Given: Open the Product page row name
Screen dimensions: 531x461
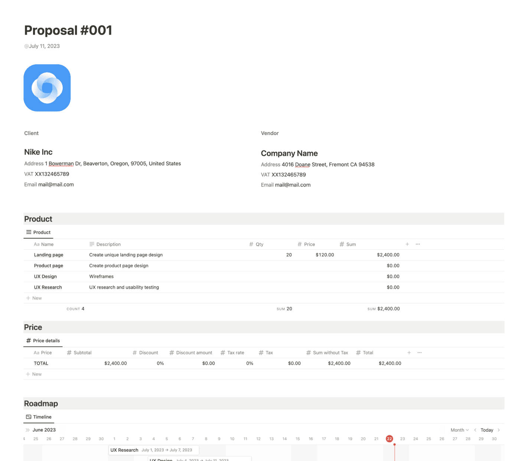Looking at the screenshot, I should click(x=49, y=266).
